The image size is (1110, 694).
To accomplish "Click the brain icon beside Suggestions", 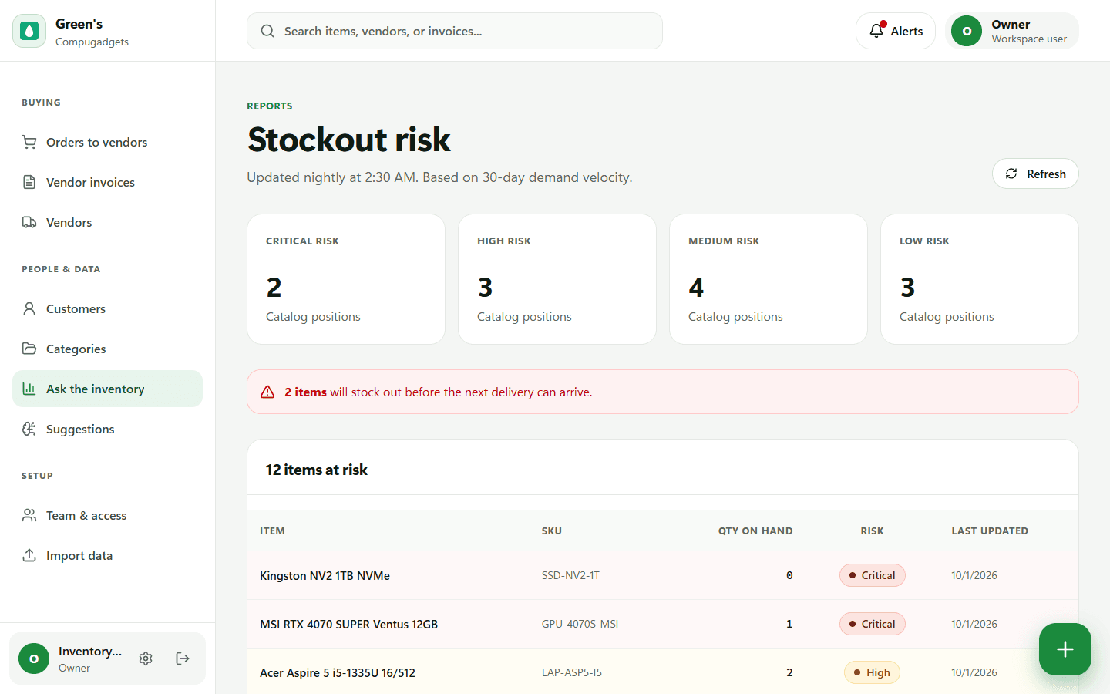I will [x=29, y=429].
